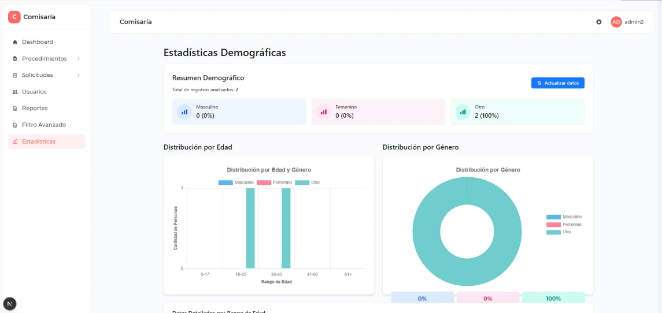Toggle Otro series in donut chart legend
662x313 pixels.
pyautogui.click(x=560, y=232)
